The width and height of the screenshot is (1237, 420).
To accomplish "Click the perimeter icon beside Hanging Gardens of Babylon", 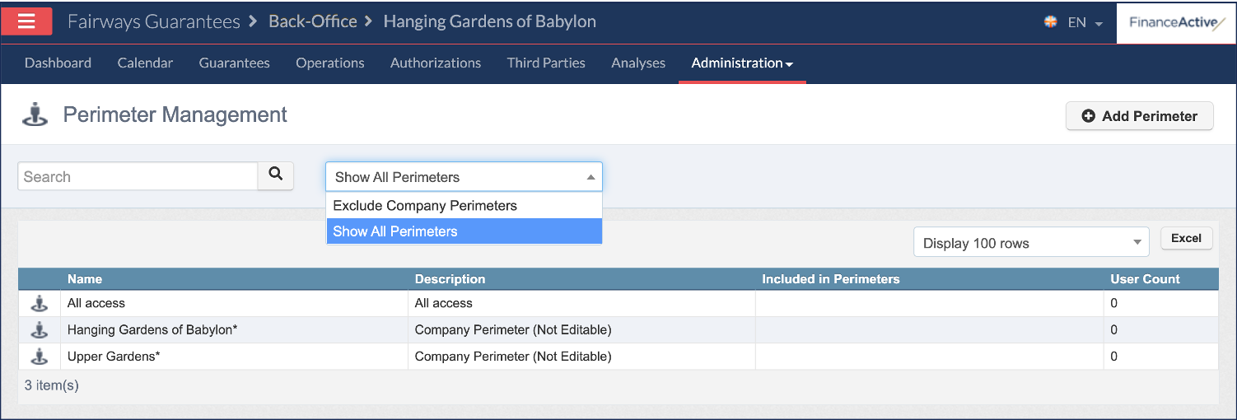I will (x=39, y=329).
